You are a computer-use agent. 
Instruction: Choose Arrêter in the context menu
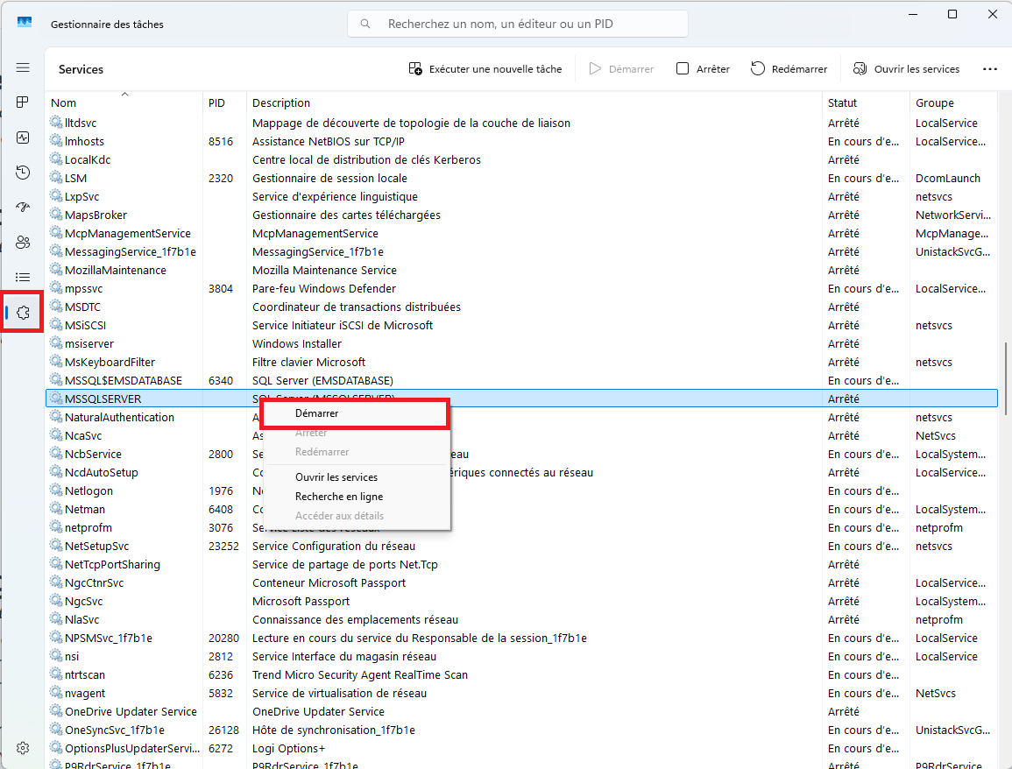(354, 433)
